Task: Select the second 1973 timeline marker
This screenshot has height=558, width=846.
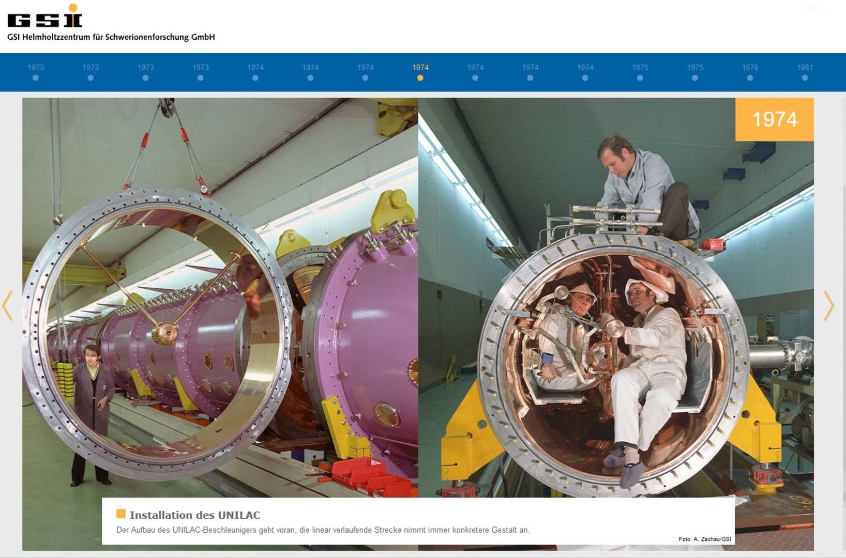Action: tap(90, 78)
